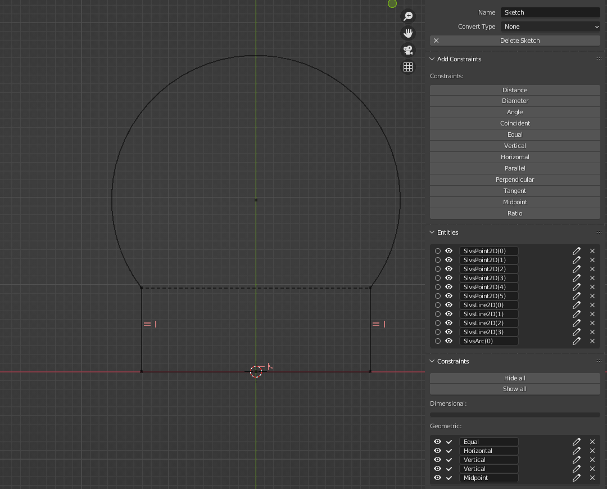
Task: Click the grid overlay icon below the camera icon
Action: [x=407, y=66]
